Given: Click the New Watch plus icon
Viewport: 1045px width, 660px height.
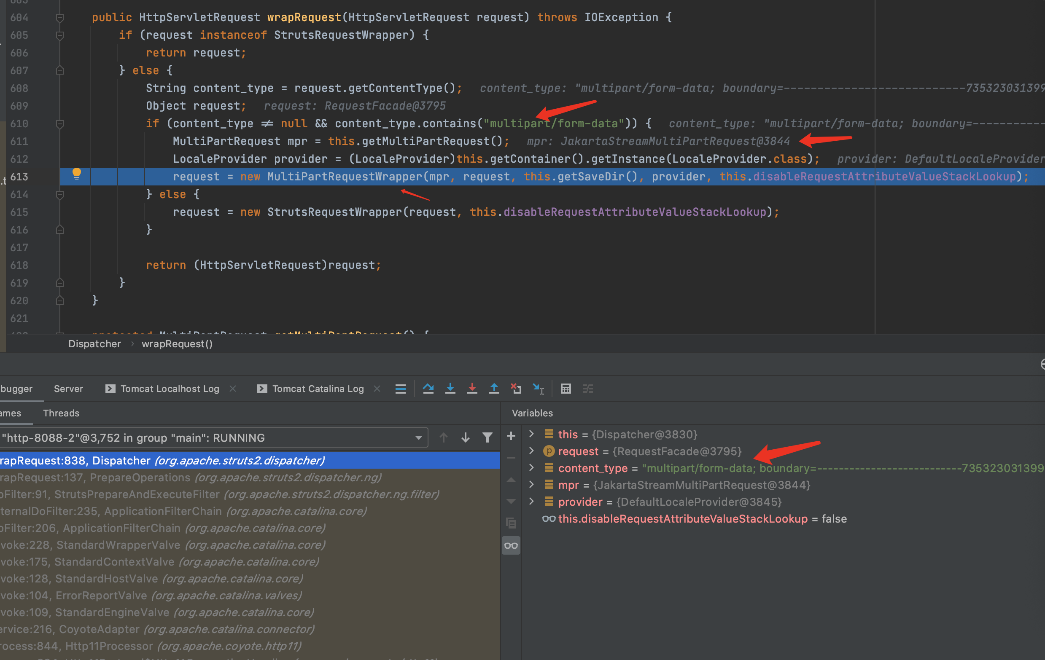Looking at the screenshot, I should [x=511, y=436].
